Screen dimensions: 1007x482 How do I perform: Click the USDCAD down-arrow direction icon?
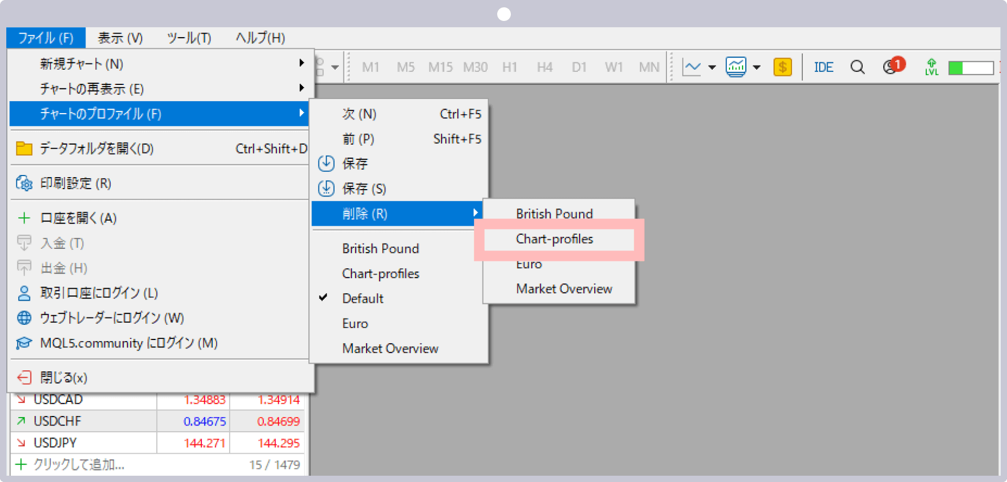coord(21,400)
